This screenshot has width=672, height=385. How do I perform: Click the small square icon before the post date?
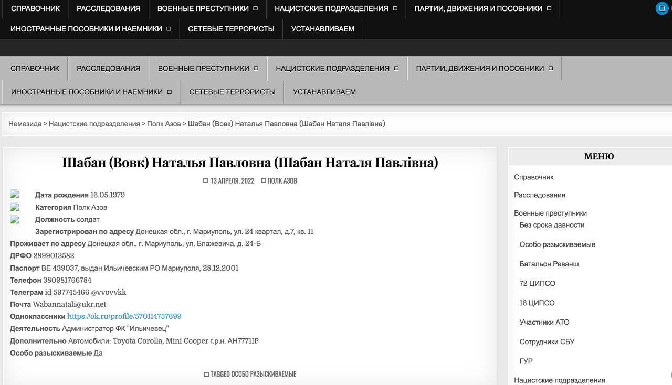pyautogui.click(x=206, y=181)
